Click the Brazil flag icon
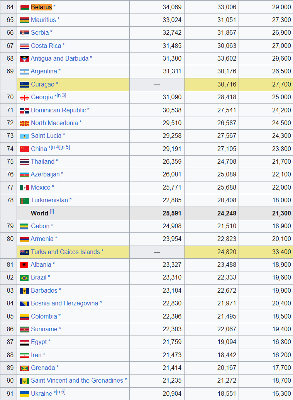The width and height of the screenshot is (293, 400). tap(24, 278)
